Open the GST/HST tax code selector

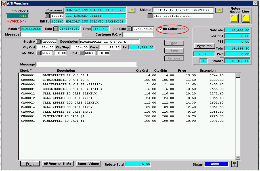tap(38, 53)
